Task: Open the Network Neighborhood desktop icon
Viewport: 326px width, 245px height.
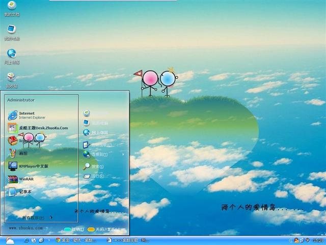Action: coord(12,57)
